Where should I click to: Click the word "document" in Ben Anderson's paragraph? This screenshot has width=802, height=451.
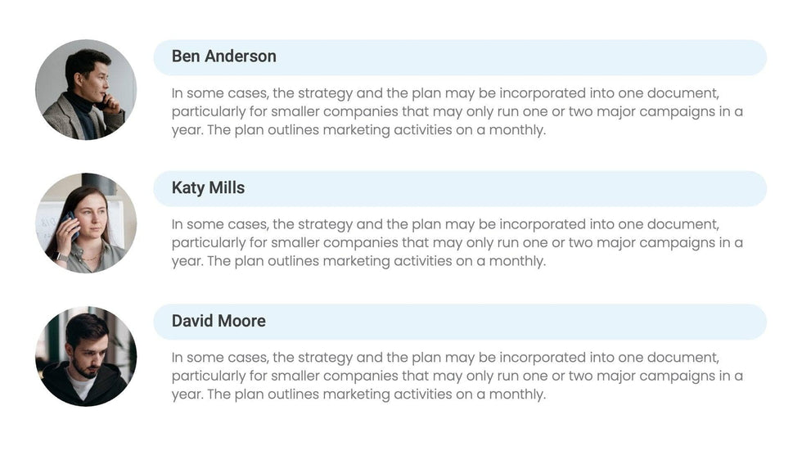pos(681,93)
